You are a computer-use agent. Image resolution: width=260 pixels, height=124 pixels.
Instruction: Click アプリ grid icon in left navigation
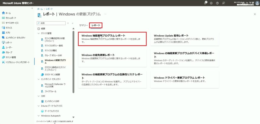[3, 33]
